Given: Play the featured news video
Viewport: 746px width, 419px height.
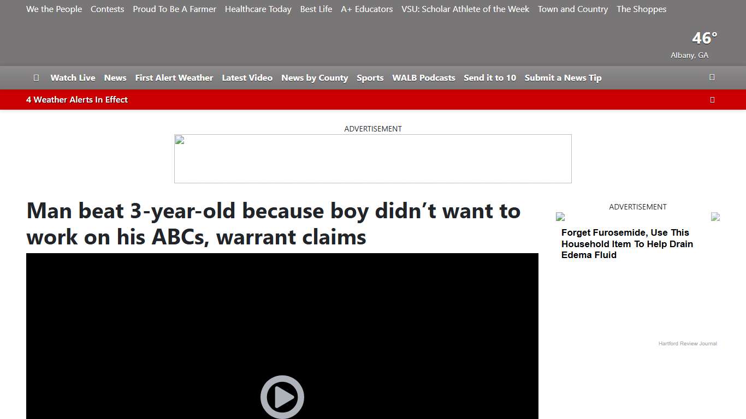Looking at the screenshot, I should [282, 397].
